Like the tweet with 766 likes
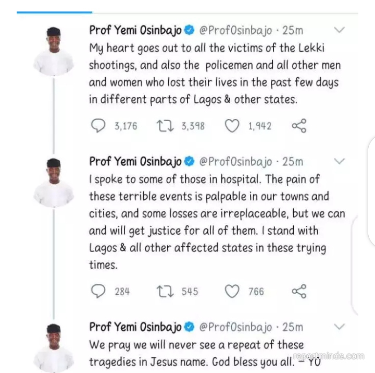This screenshot has width=375, height=373. [232, 291]
